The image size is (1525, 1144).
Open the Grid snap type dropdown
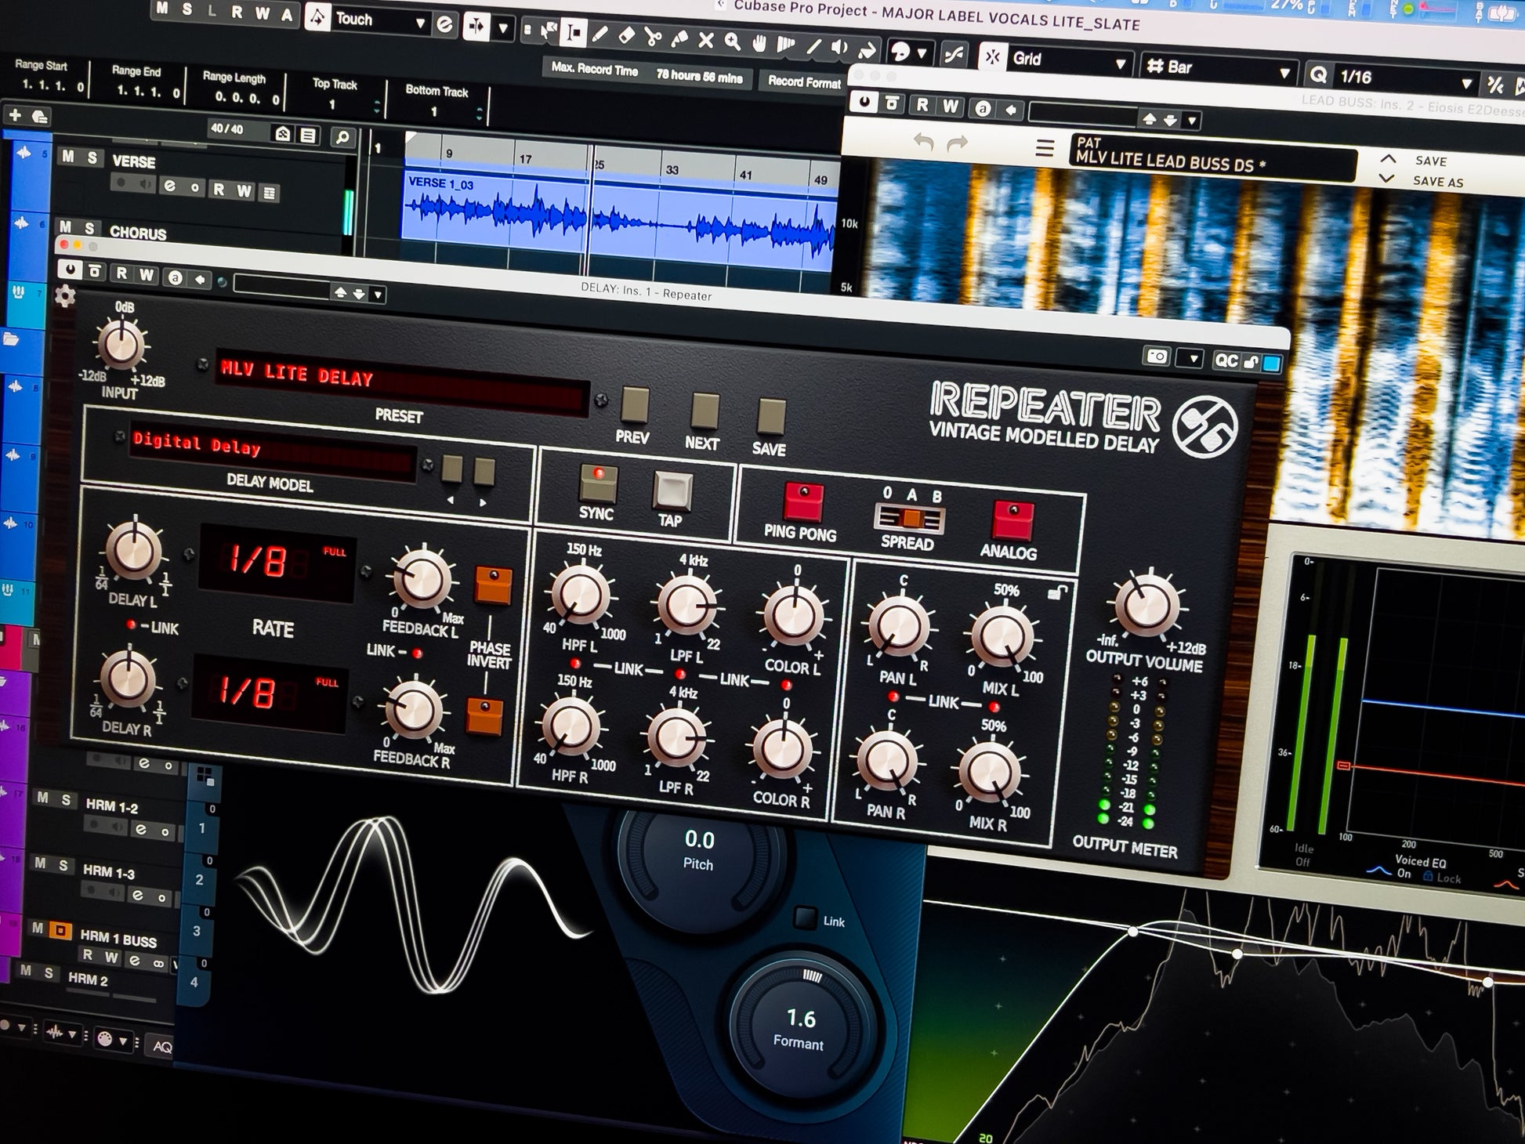coord(1070,61)
